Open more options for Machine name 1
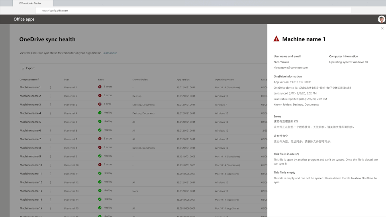The width and height of the screenshot is (386, 217). click(x=51, y=87)
